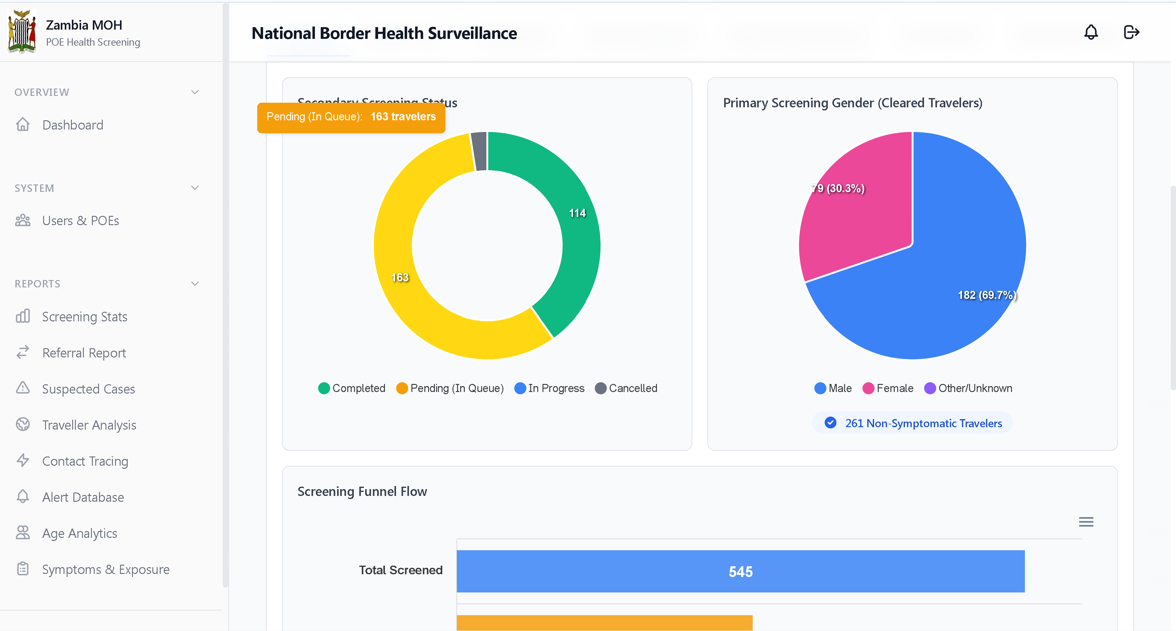The height and width of the screenshot is (631, 1176).
Task: Open the Dashboard from the sidebar
Action: (x=72, y=124)
